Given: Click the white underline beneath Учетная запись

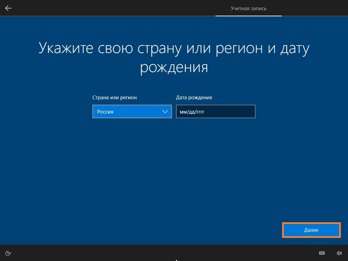Looking at the screenshot, I should [248, 16].
